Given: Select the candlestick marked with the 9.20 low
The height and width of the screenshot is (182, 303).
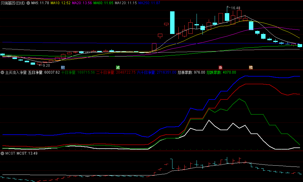Looking at the screenshot, I should click(x=39, y=63).
